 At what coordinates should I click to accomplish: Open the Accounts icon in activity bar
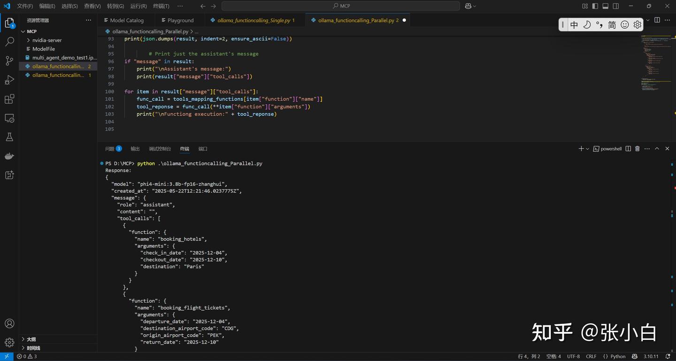point(9,323)
